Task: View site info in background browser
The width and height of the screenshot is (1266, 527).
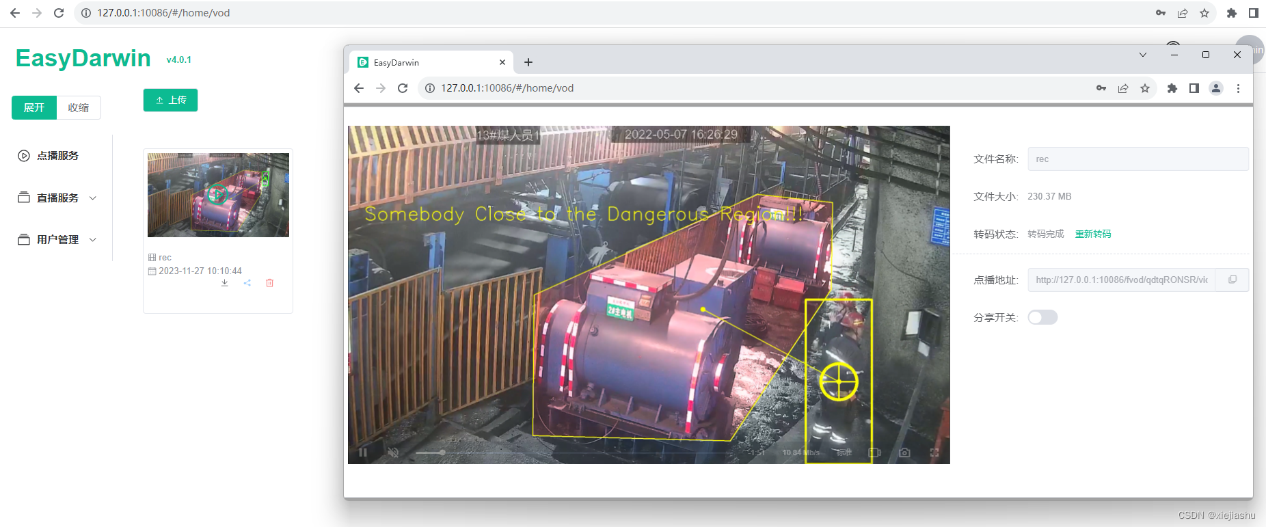Action: tap(86, 13)
